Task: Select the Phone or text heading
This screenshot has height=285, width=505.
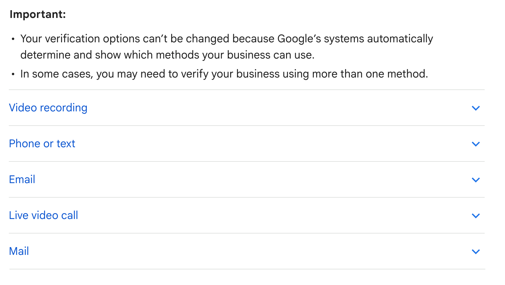Action: pos(42,144)
